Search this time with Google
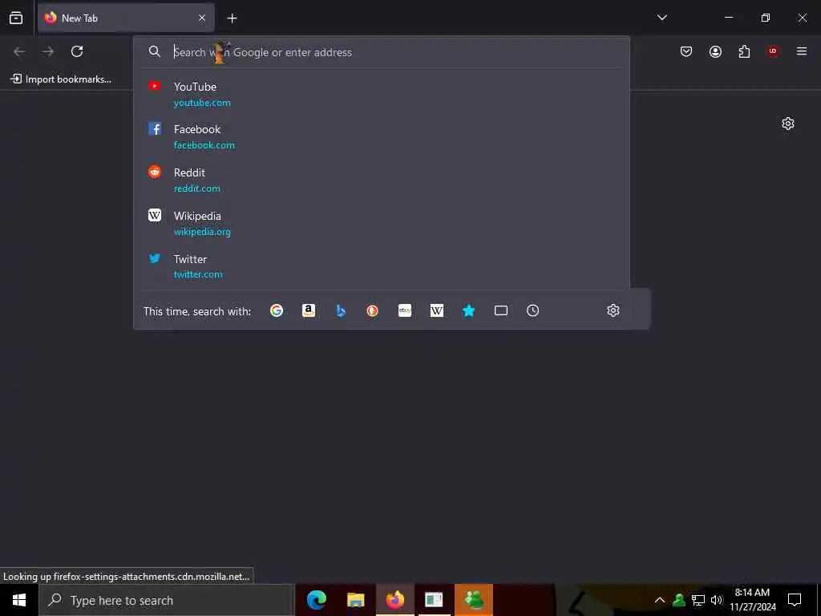The width and height of the screenshot is (821, 616). click(x=277, y=310)
